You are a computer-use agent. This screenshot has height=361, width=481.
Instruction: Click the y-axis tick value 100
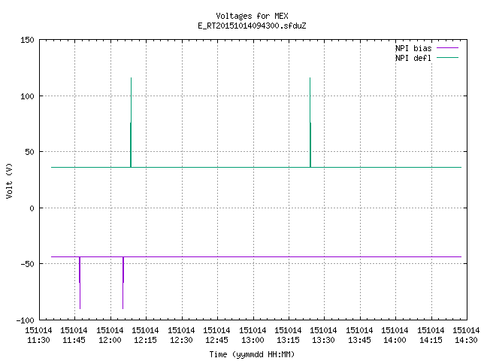(27, 96)
